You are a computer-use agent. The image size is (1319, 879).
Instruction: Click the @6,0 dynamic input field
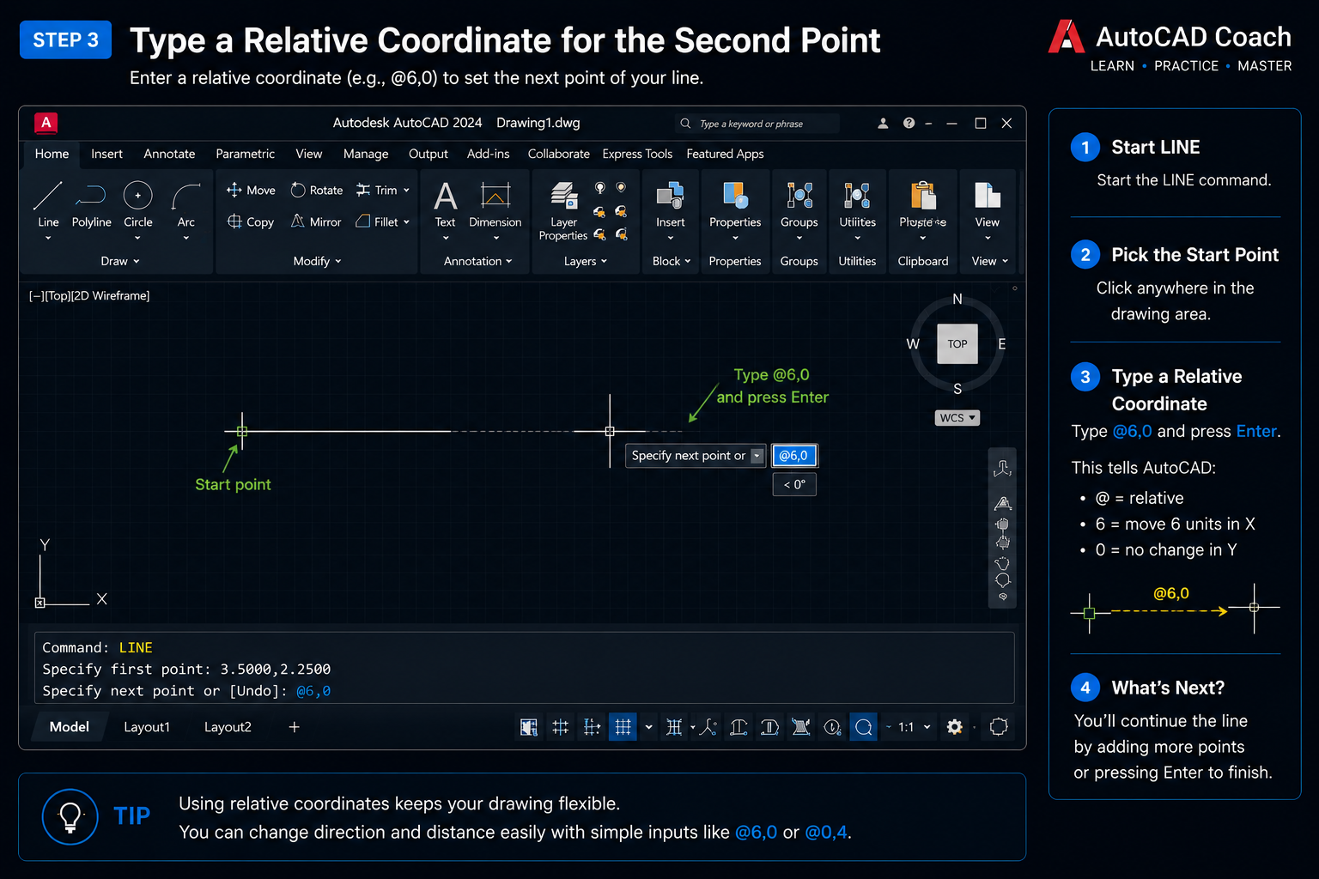(x=794, y=456)
